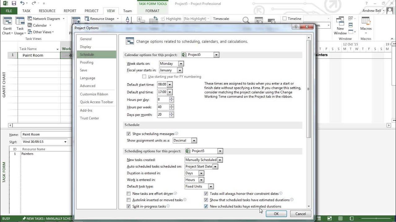Open the Fiscal year starts in dropdown
The width and height of the screenshot is (396, 222).
[x=180, y=70]
